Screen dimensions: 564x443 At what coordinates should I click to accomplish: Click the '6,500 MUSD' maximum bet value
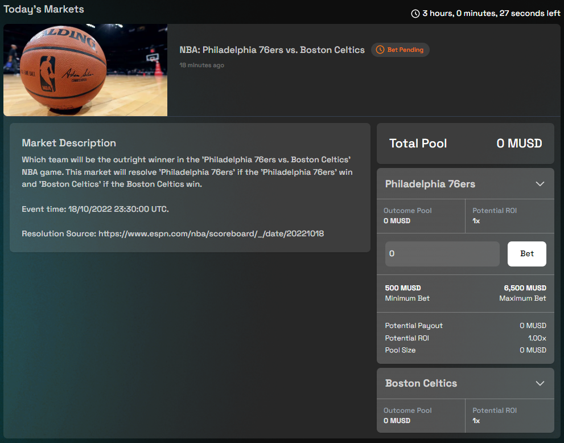(525, 288)
